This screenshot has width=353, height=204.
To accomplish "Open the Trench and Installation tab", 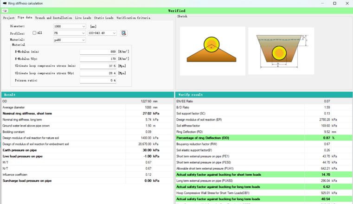I will pos(53,18).
